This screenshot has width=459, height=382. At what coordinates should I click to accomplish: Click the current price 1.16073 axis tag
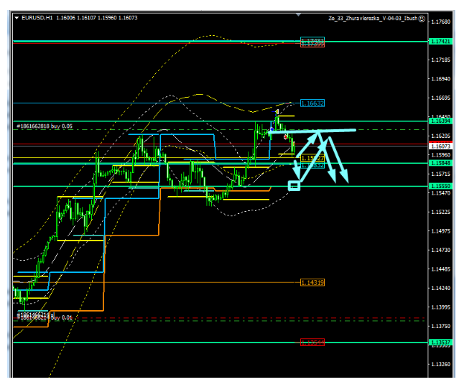440,146
